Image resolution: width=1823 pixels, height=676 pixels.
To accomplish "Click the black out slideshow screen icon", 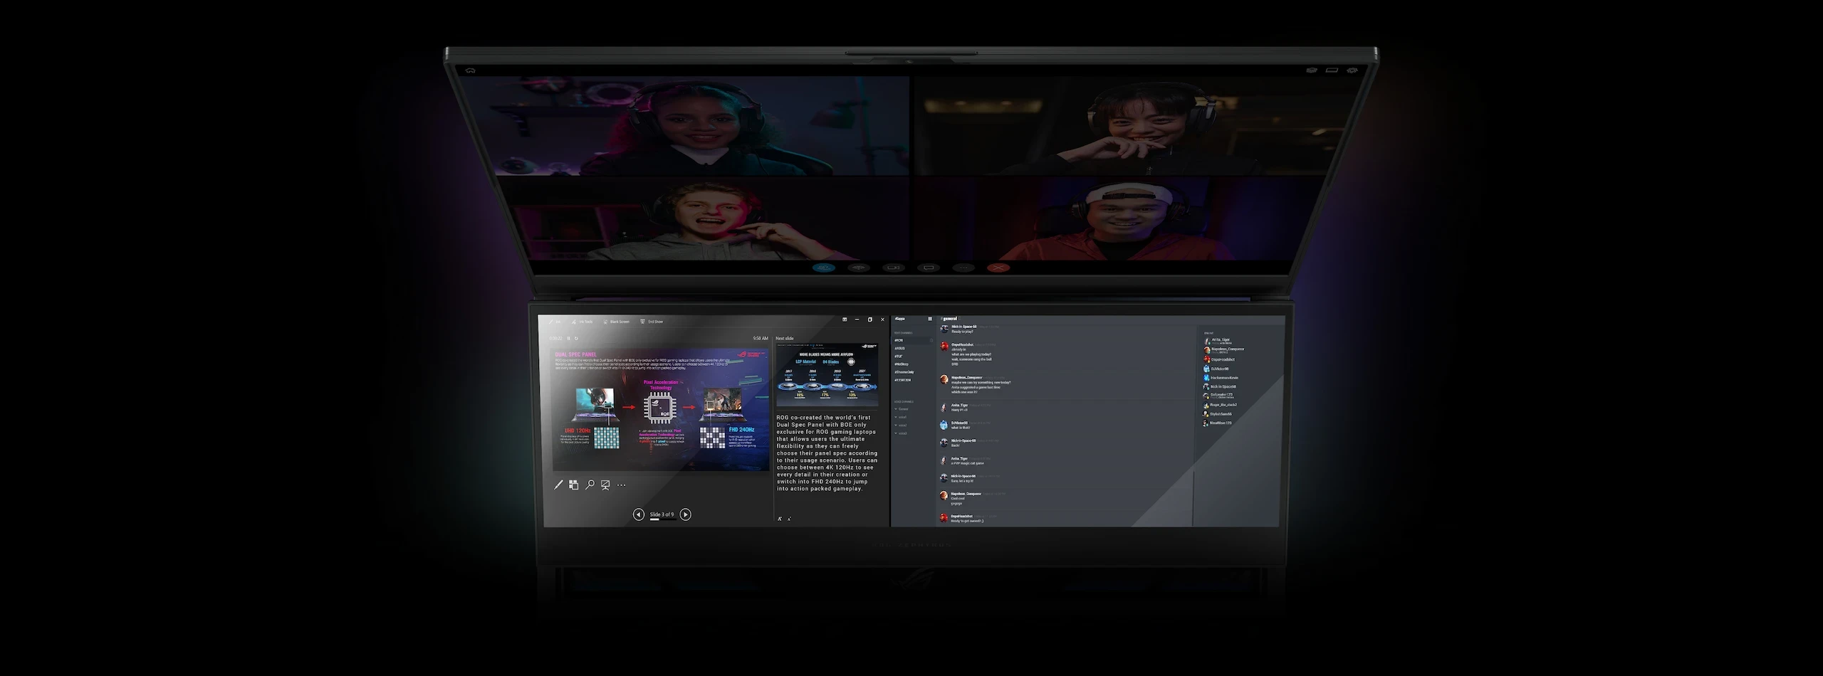I will tap(605, 485).
